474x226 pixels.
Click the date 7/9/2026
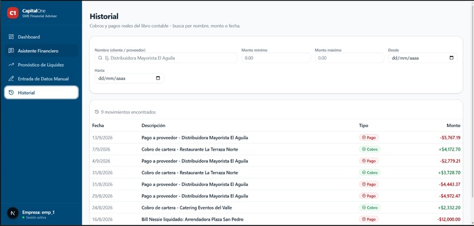coord(101,149)
